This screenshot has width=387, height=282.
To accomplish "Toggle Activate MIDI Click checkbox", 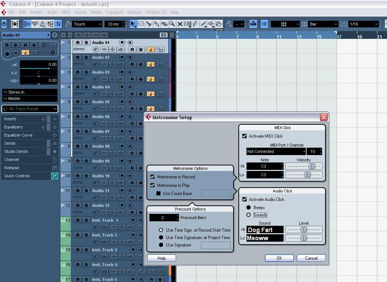I will click(x=245, y=136).
